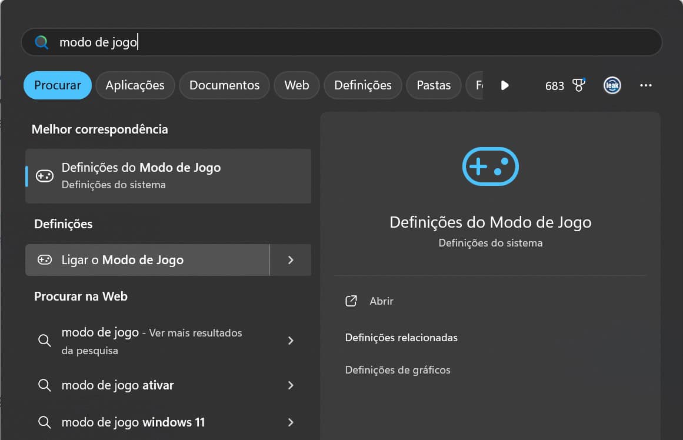The width and height of the screenshot is (683, 440).
Task: Click the play button in the filter bar
Action: pos(505,85)
